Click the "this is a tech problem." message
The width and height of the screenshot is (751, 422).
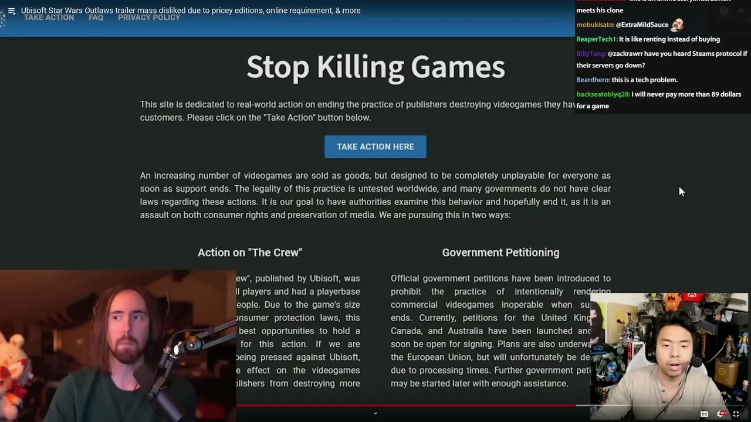(x=644, y=80)
